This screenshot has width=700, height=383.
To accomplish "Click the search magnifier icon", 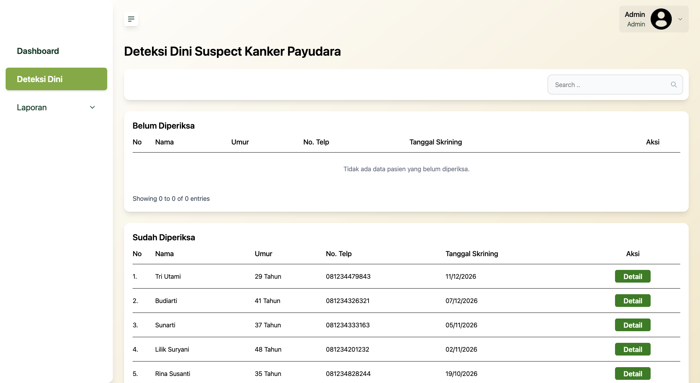I will (674, 85).
